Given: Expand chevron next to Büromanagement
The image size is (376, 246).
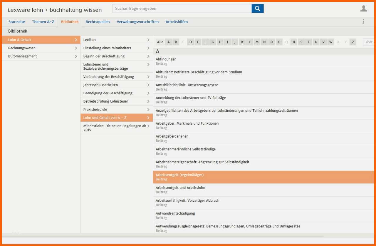Looking at the screenshot, I should [76, 56].
